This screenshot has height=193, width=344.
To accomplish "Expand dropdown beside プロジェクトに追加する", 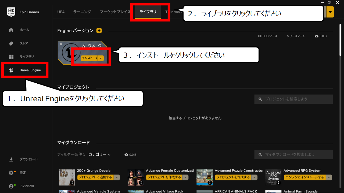I will 117,177.
